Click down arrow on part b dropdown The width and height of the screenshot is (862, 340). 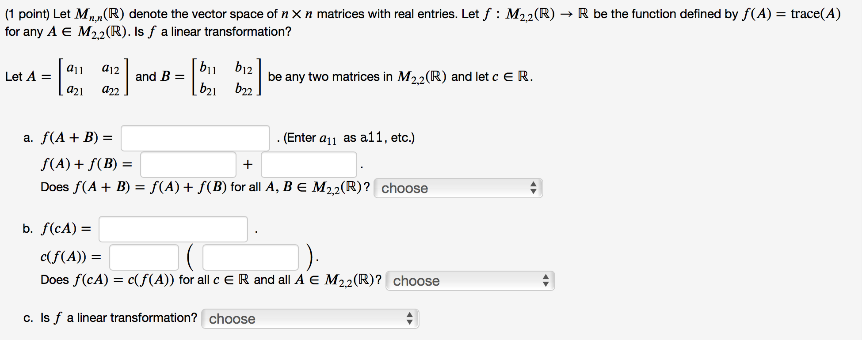pyautogui.click(x=545, y=283)
